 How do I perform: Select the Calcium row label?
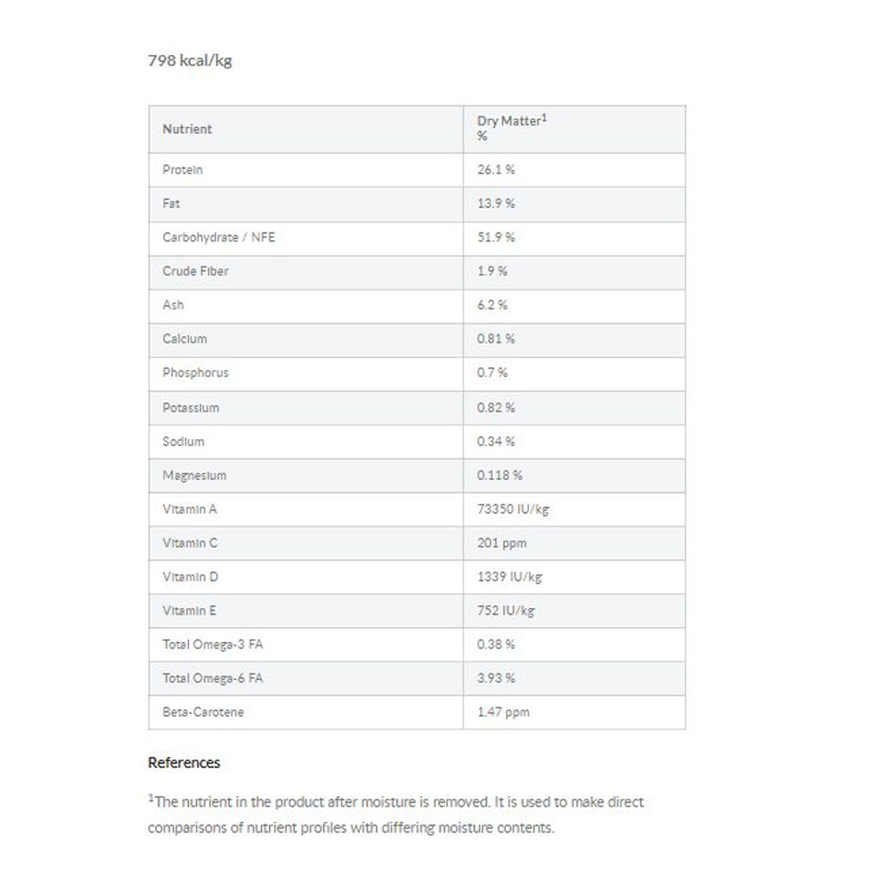tap(185, 339)
